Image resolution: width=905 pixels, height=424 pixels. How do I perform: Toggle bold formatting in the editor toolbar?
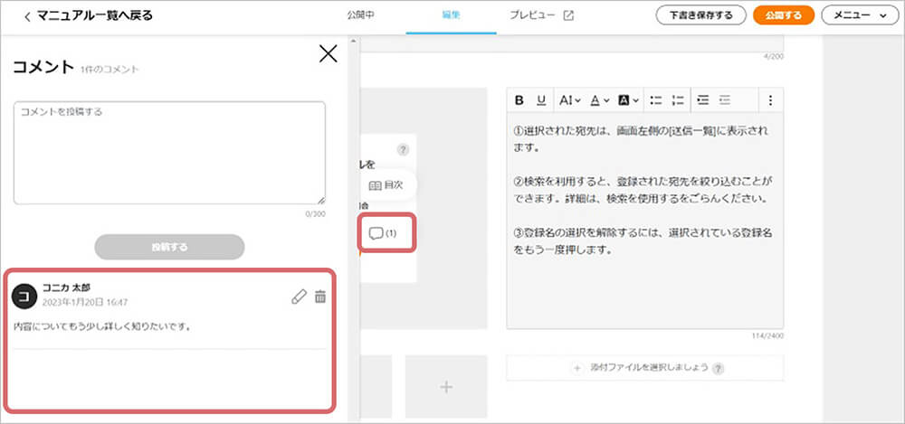[519, 100]
